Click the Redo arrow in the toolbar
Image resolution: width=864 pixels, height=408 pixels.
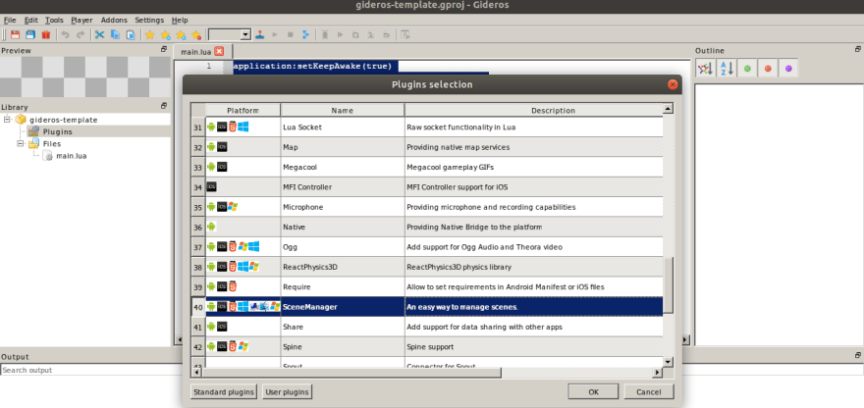click(x=81, y=34)
